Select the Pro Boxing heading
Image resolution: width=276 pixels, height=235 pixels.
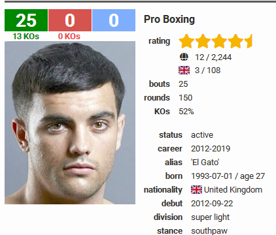pos(169,20)
